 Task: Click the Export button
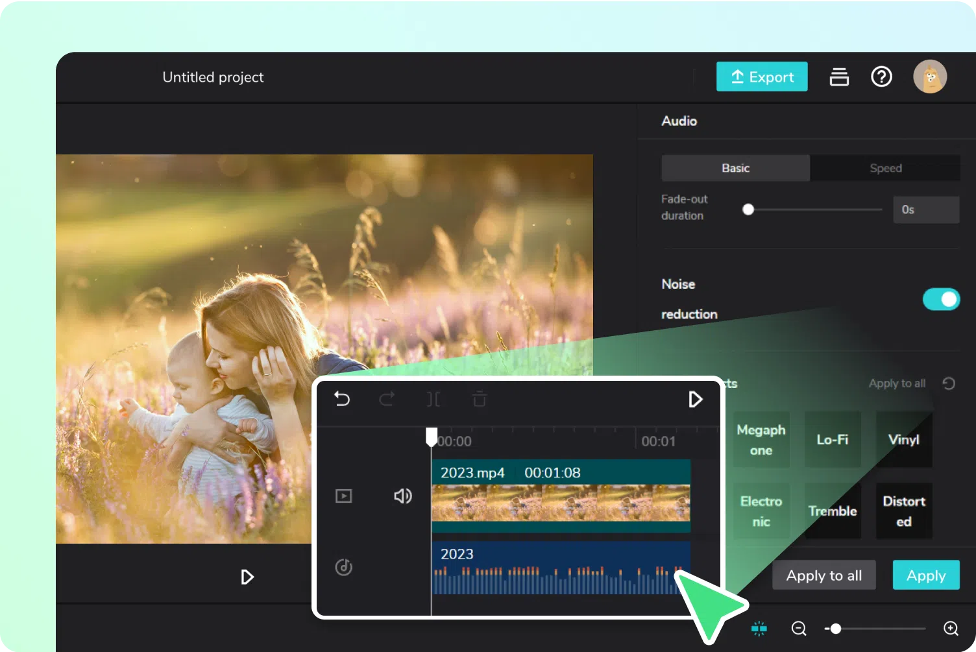tap(762, 77)
